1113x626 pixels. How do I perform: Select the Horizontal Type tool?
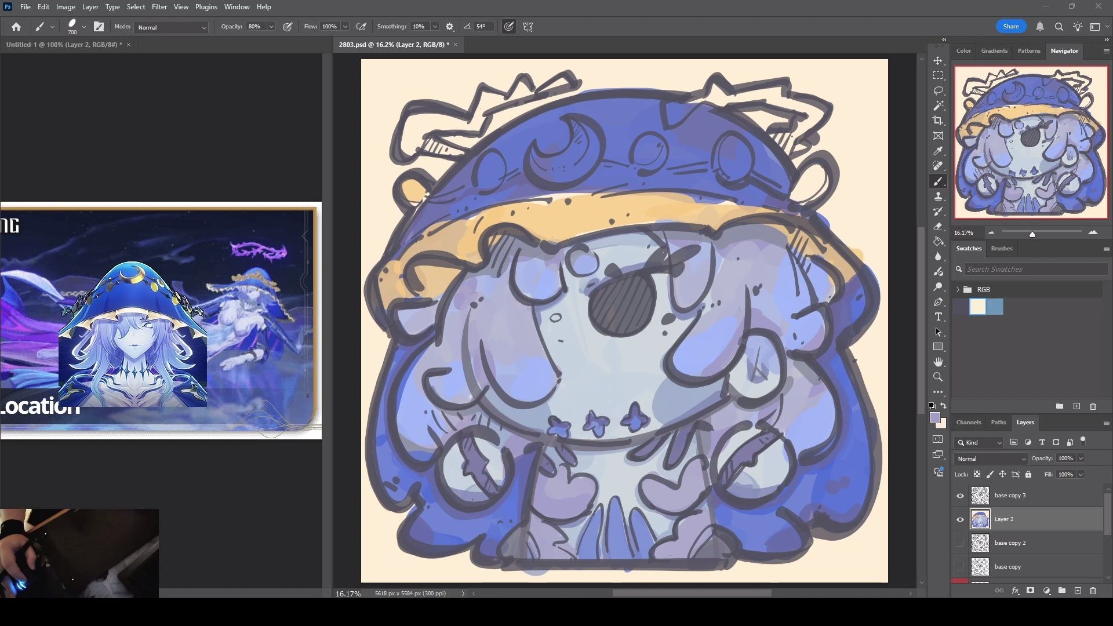938,317
